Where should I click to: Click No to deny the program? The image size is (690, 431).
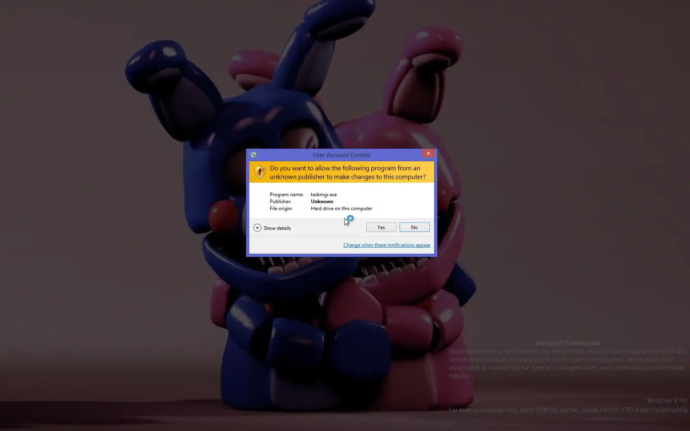click(414, 227)
